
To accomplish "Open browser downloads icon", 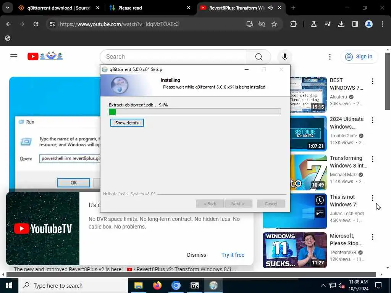I will coord(341,24).
